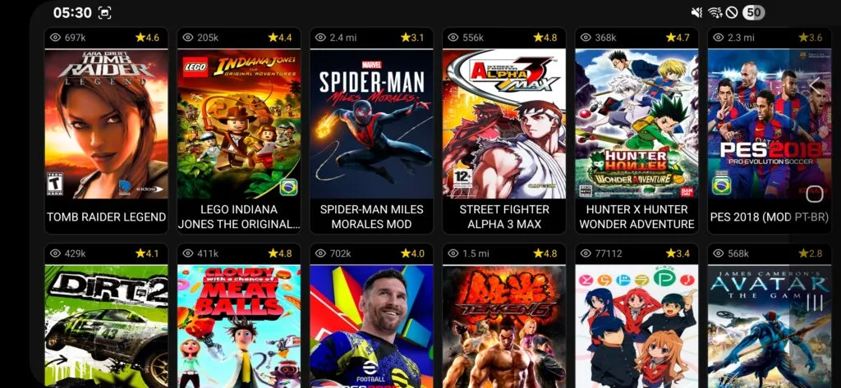Viewport: 841px width, 388px height.
Task: Tap the recent apps bars overlay
Action: click(x=814, y=303)
